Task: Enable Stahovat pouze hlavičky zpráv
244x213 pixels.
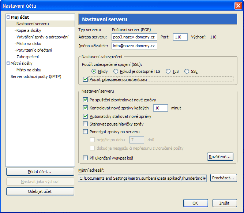Action: tap(86, 124)
